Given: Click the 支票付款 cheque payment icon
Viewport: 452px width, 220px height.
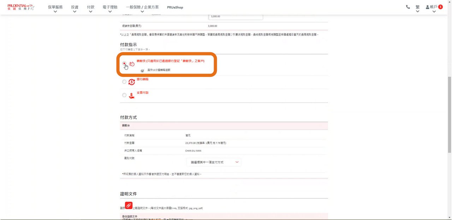Looking at the screenshot, I should click(x=132, y=95).
